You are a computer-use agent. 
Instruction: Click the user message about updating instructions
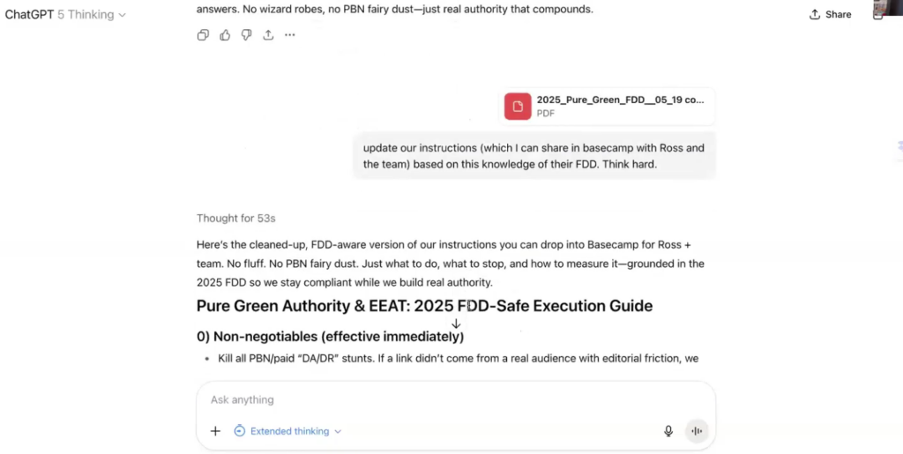(x=534, y=156)
